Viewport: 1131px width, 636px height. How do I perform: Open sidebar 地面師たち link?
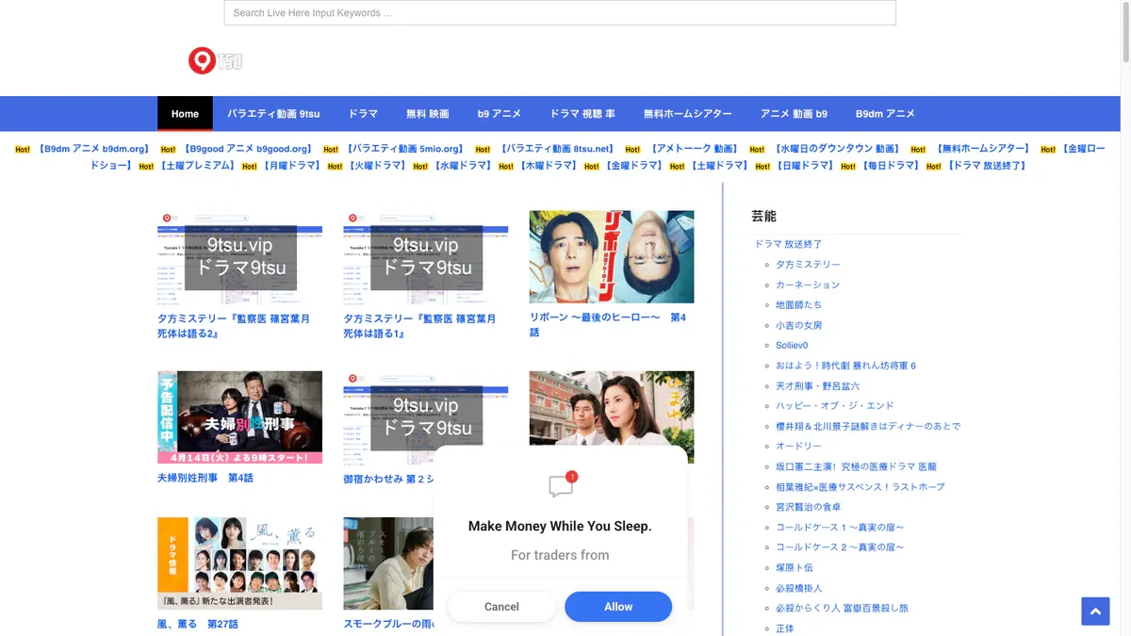click(x=798, y=305)
